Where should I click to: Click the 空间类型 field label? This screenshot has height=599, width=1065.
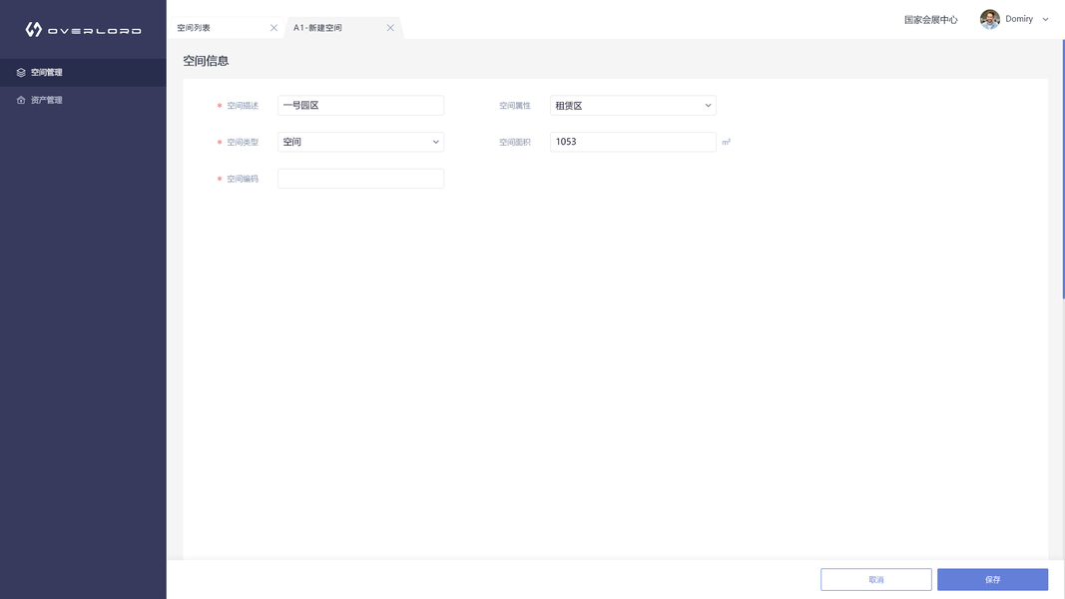pos(243,143)
